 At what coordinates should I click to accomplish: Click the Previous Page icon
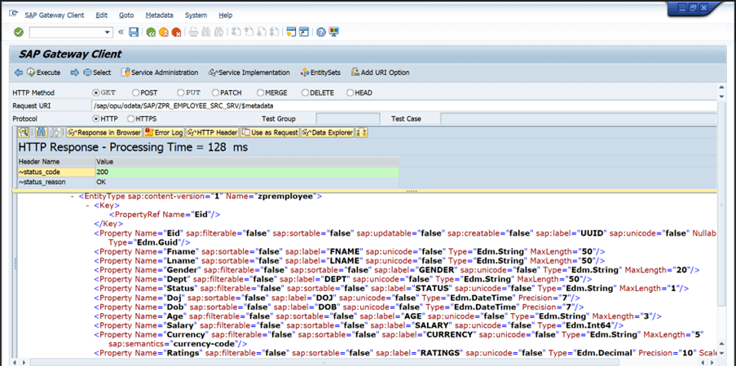[249, 33]
